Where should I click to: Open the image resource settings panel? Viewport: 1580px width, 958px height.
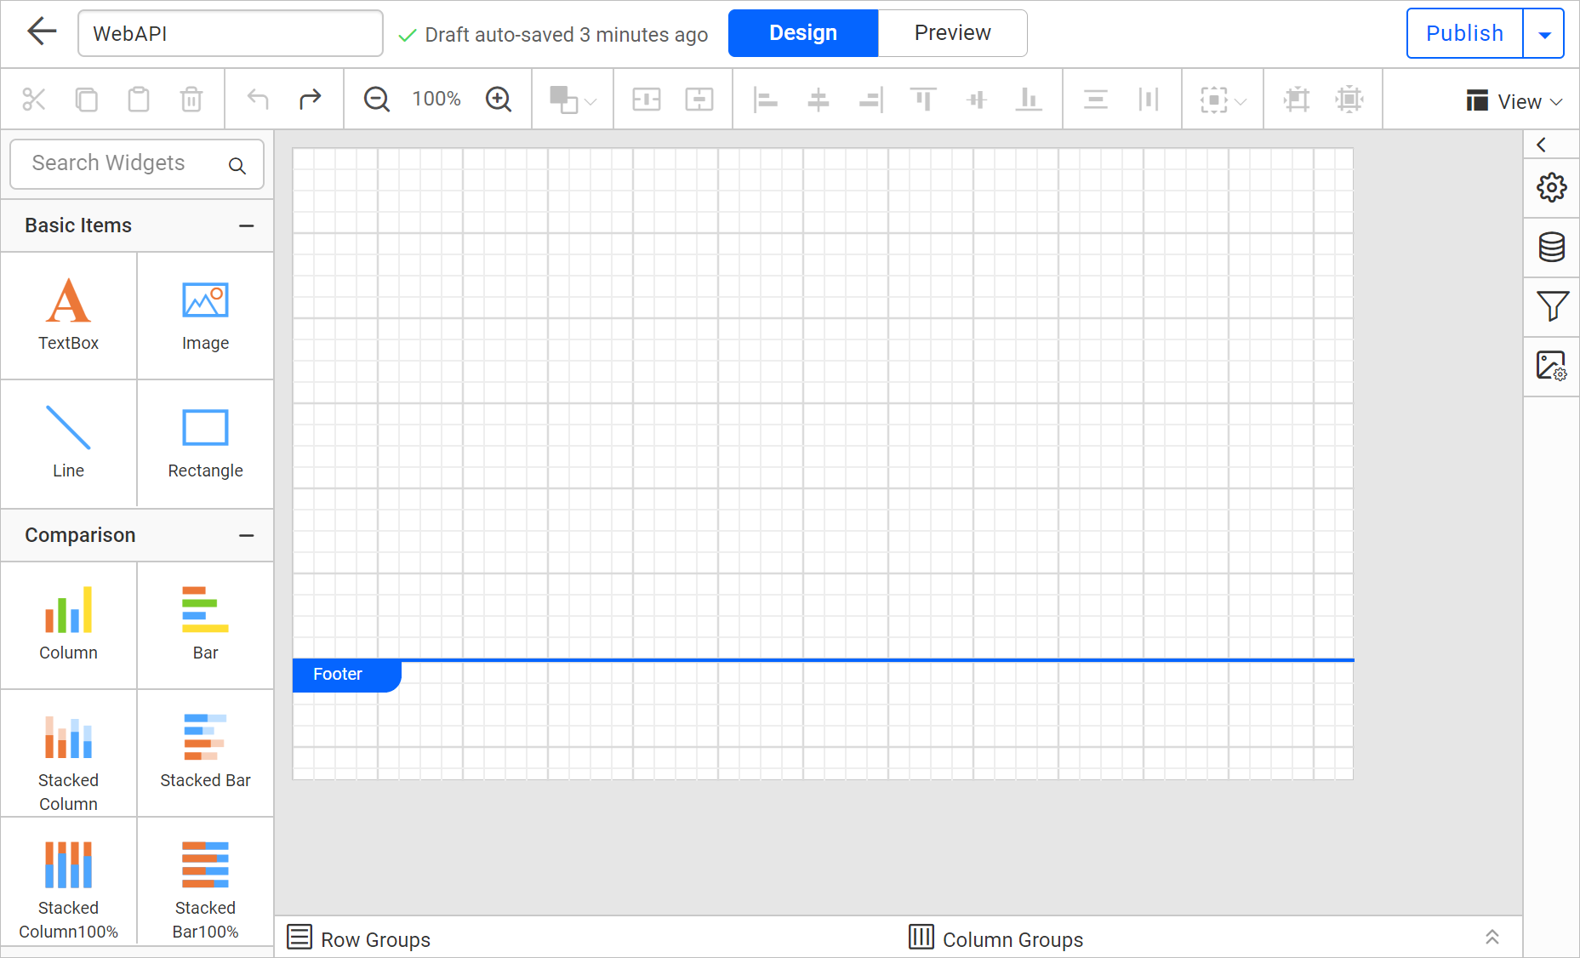tap(1552, 365)
